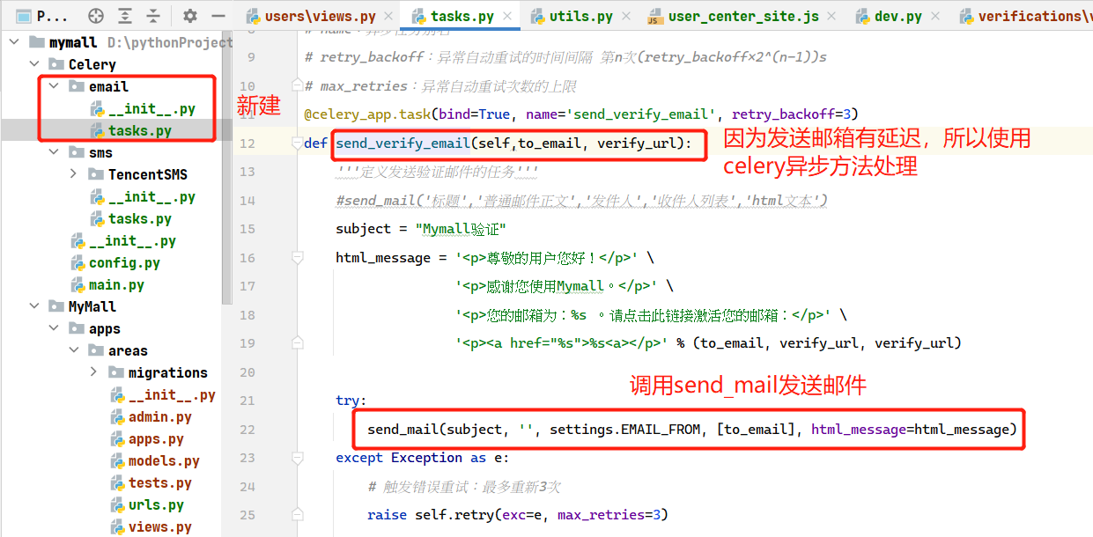Image resolution: width=1093 pixels, height=537 pixels.
Task: Click the 'except Exception as e:' line
Action: point(423,458)
